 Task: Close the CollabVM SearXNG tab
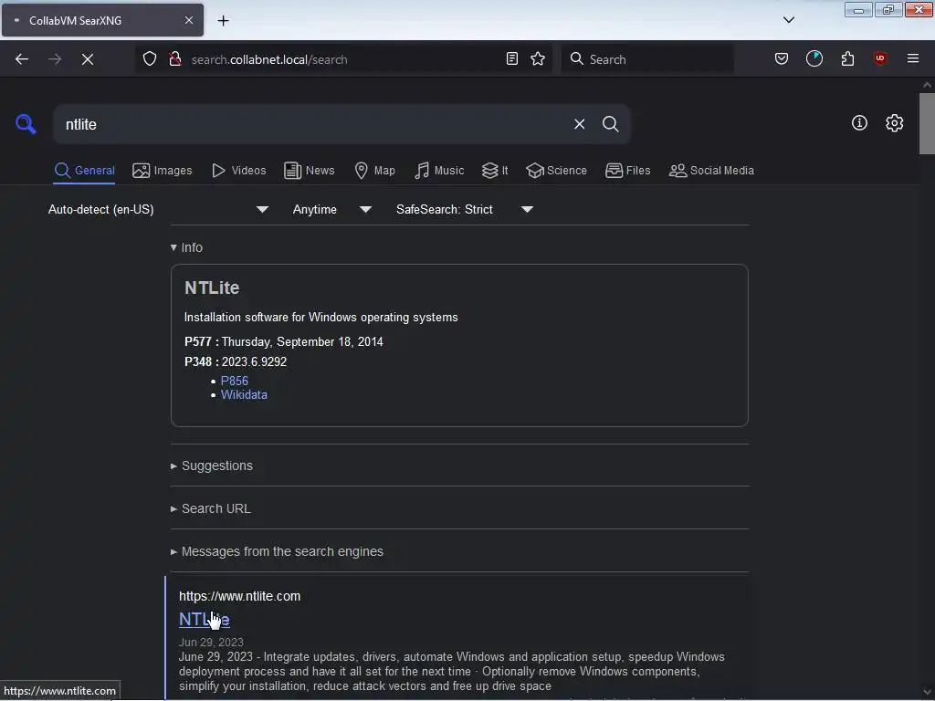pyautogui.click(x=188, y=20)
